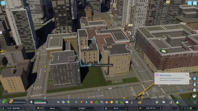Open the game settings gear icon
Screen dimensions: 198x111
(x=195, y=3)
